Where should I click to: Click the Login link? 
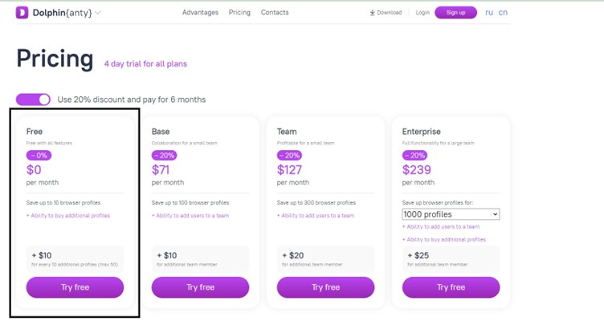422,13
